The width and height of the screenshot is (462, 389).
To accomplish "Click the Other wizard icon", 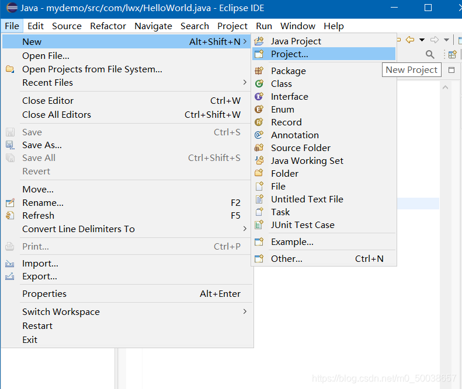I will click(x=259, y=258).
